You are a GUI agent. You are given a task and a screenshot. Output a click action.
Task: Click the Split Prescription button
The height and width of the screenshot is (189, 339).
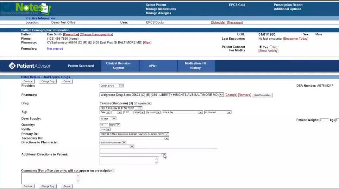[262, 95]
